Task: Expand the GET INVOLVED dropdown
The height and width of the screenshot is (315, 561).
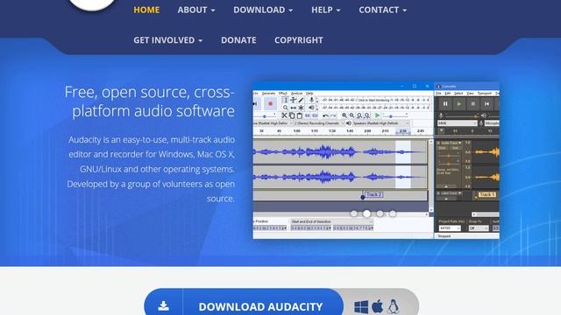Action: [x=167, y=40]
